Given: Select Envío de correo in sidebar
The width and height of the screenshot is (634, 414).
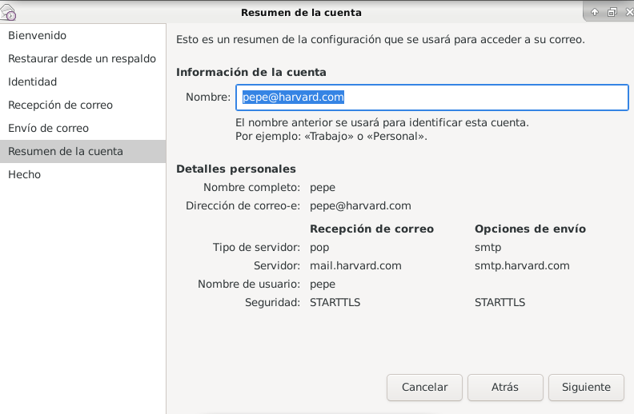Looking at the screenshot, I should [x=48, y=129].
